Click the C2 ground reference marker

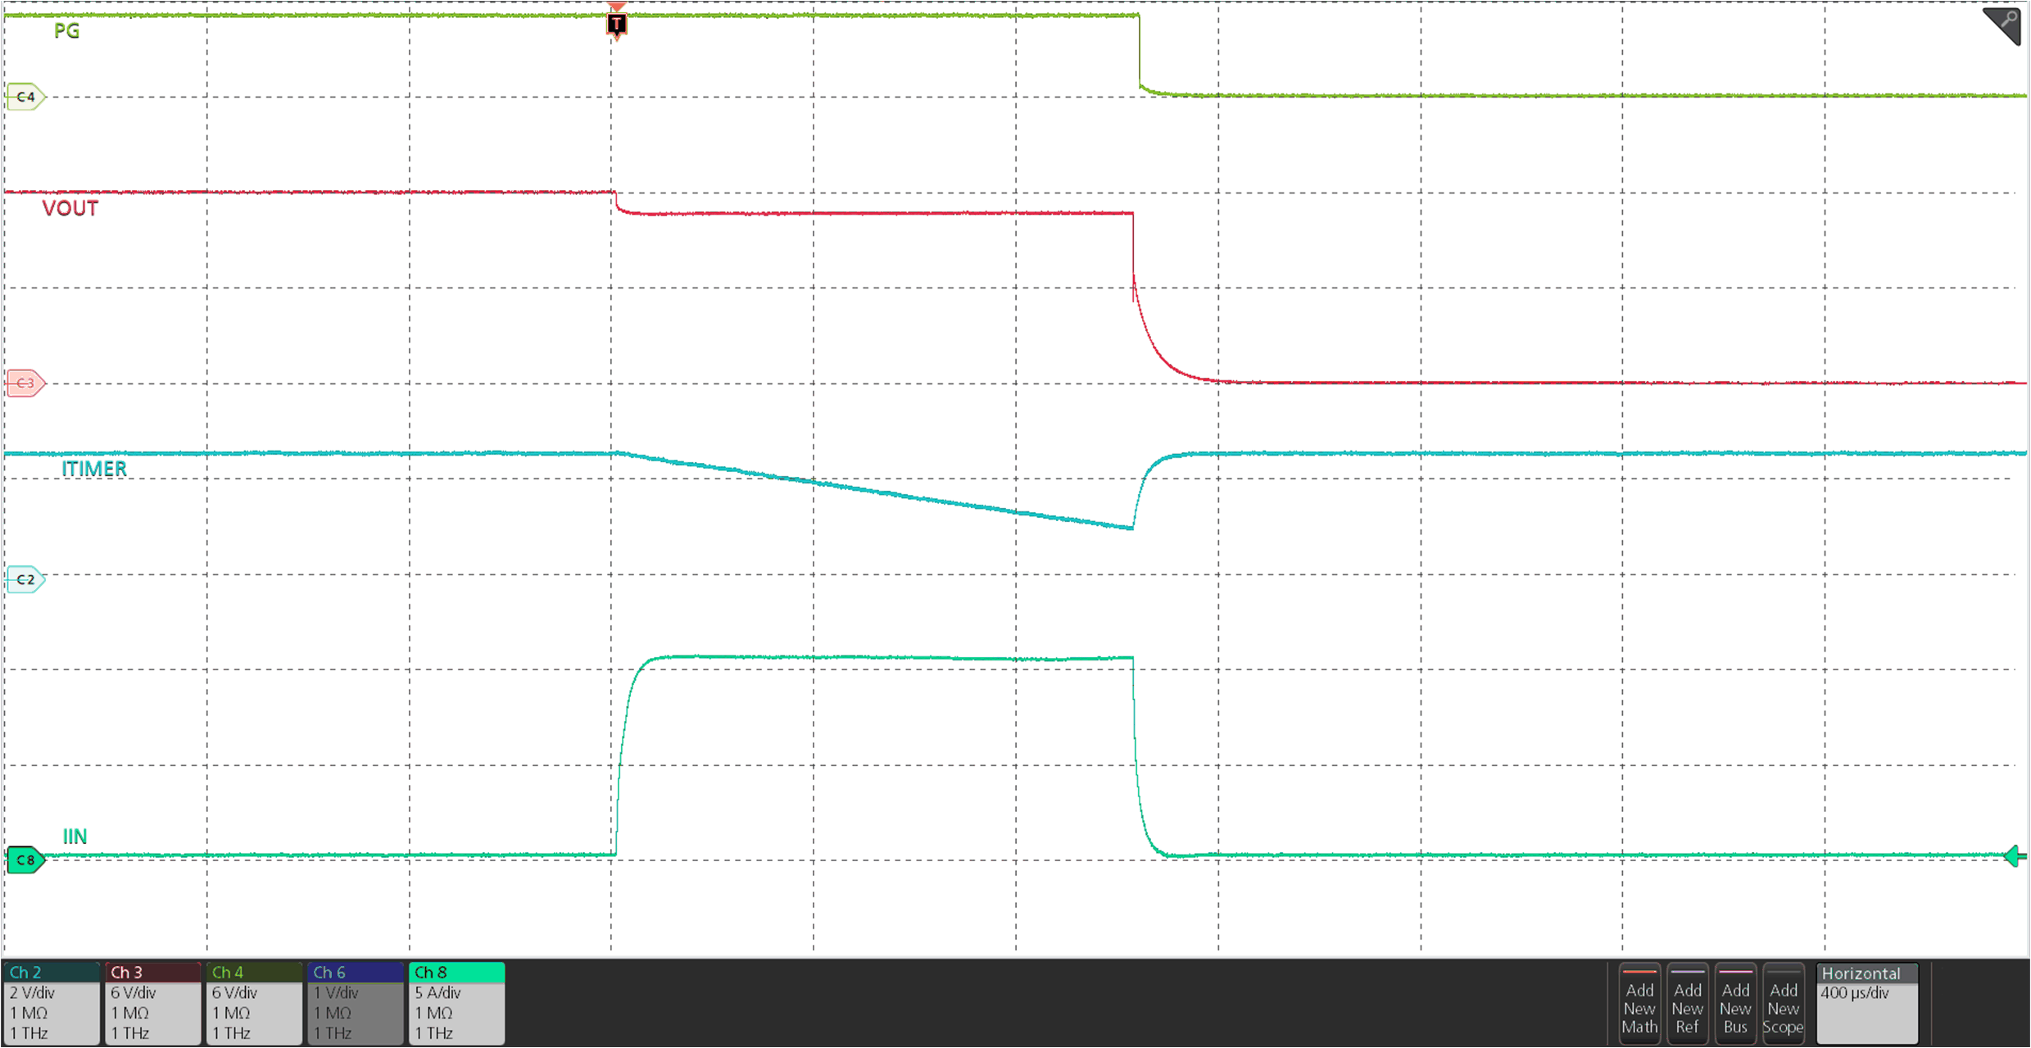25,578
